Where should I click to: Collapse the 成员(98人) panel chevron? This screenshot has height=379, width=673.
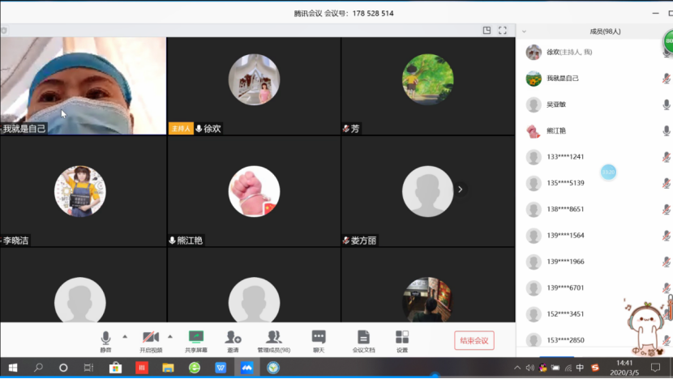point(524,32)
